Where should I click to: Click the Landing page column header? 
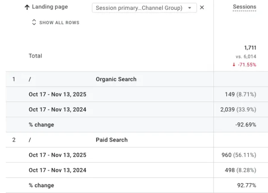click(x=50, y=7)
